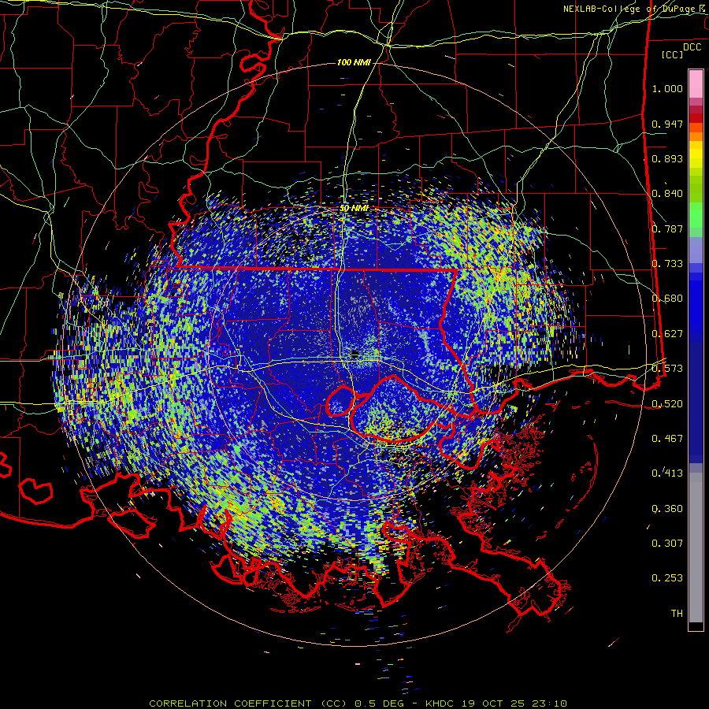Click the KHDC radar site marker at center
709x709 pixels.
tap(354, 354)
